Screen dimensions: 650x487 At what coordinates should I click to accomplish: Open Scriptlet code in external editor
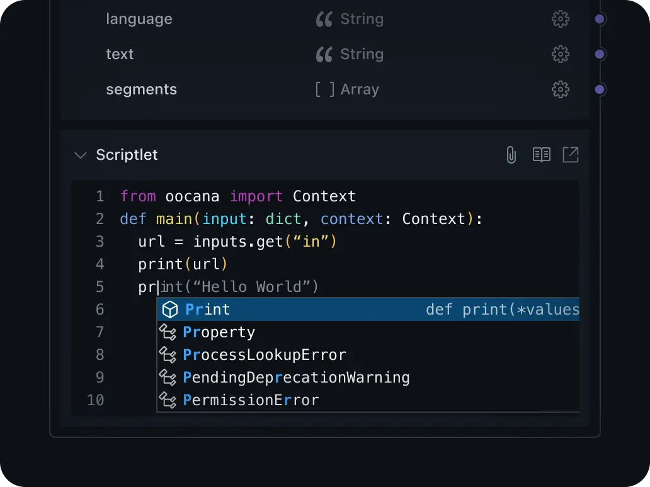(570, 154)
